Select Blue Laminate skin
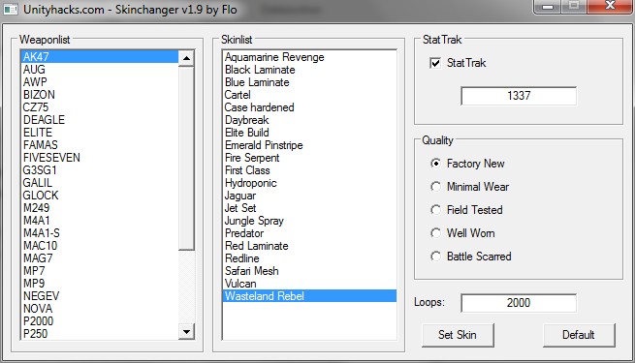This screenshot has width=635, height=363. coord(309,82)
